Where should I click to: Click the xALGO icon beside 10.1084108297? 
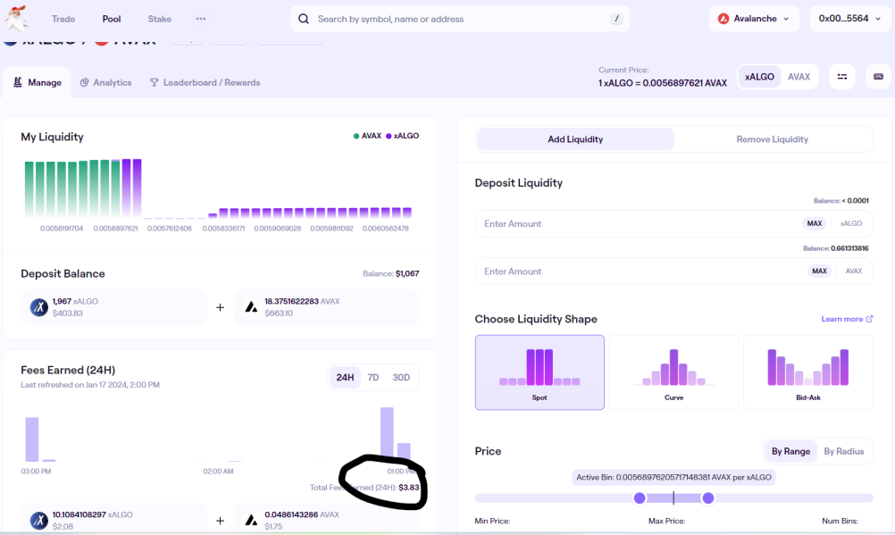(x=38, y=520)
